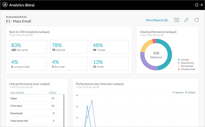Click the Analytics bar chart logo icon
Screen dimensions: 205x127
tap(5, 5)
